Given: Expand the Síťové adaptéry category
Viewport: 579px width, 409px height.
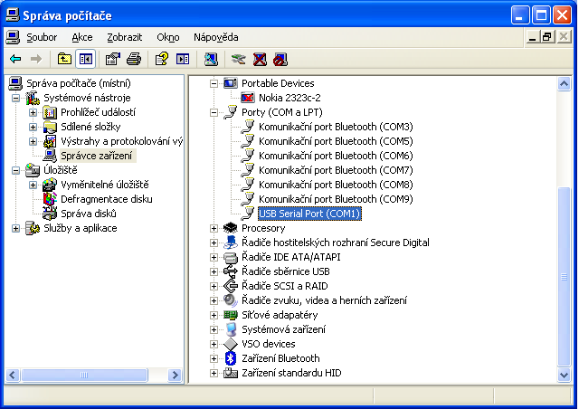Looking at the screenshot, I should (x=214, y=315).
